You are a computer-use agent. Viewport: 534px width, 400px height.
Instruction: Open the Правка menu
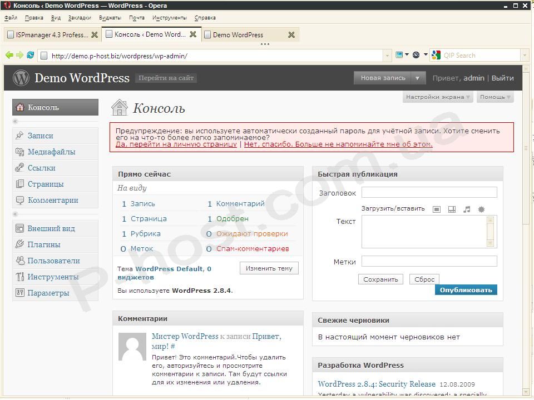[x=34, y=18]
